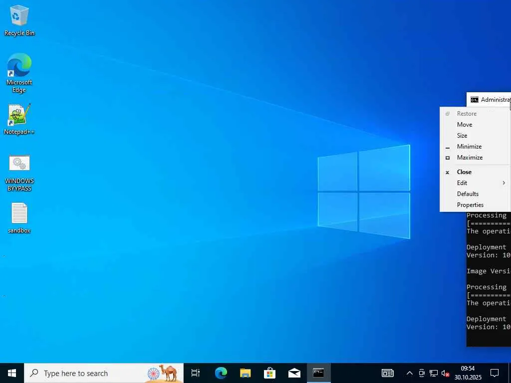Click the Type here to search box
The image size is (511, 383).
coord(104,373)
